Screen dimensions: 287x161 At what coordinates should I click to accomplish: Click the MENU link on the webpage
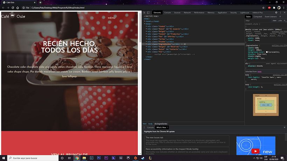(111, 18)
